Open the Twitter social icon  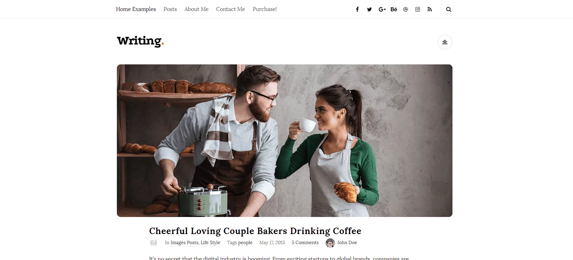click(x=369, y=9)
